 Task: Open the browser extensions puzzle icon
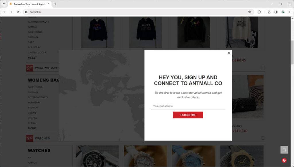click(x=259, y=12)
